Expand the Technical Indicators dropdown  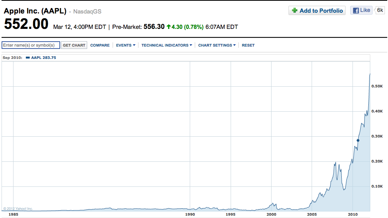167,45
